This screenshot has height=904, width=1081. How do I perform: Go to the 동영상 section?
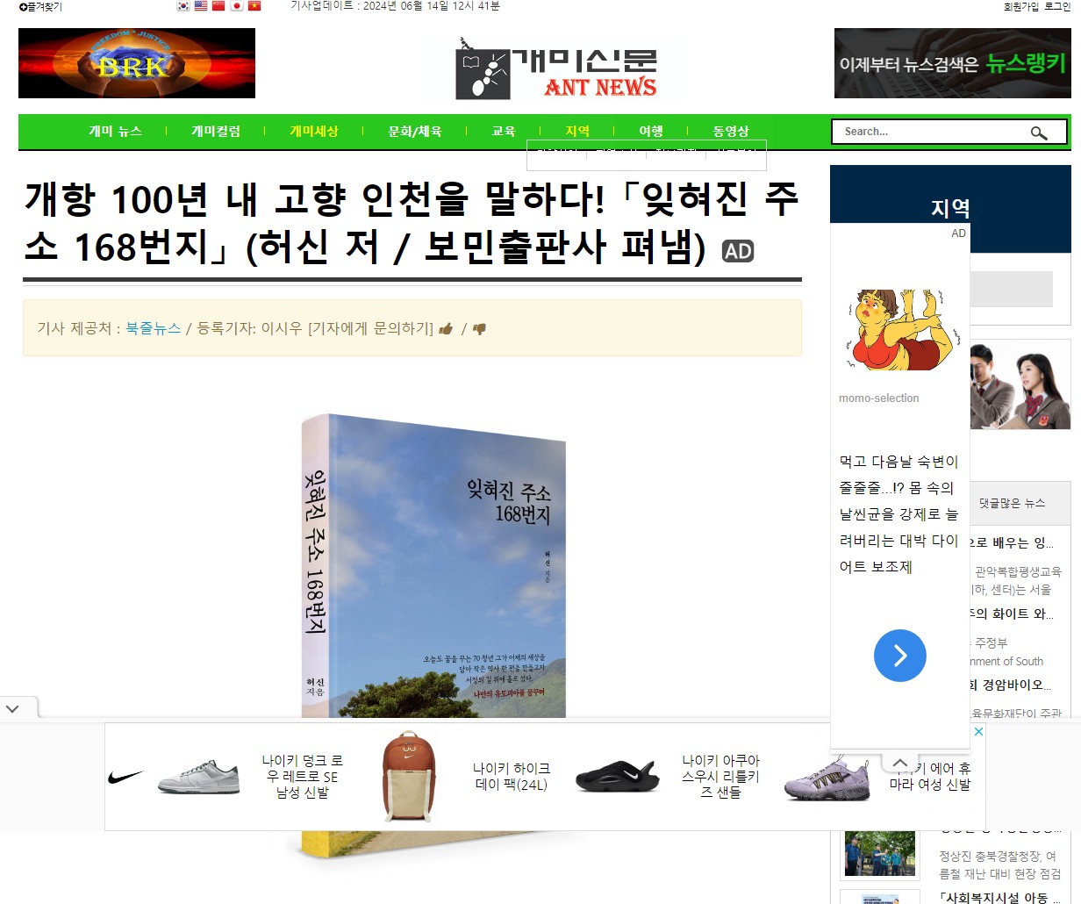pos(731,132)
